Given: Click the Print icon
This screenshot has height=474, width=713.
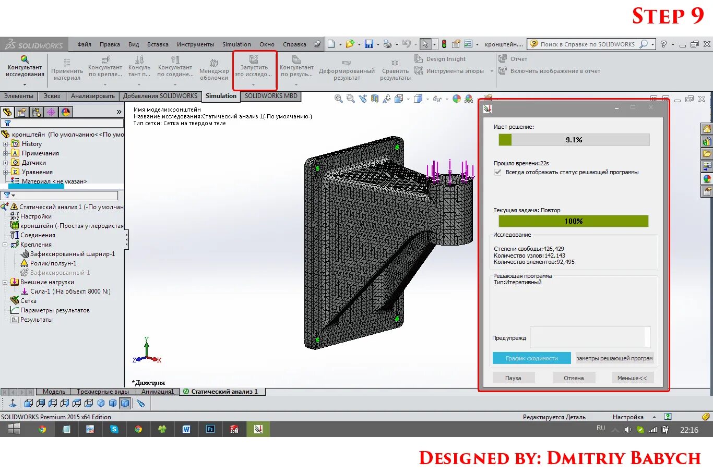Looking at the screenshot, I should (x=387, y=44).
